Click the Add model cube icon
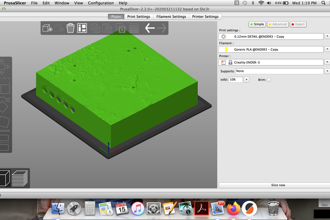 tap(47, 28)
